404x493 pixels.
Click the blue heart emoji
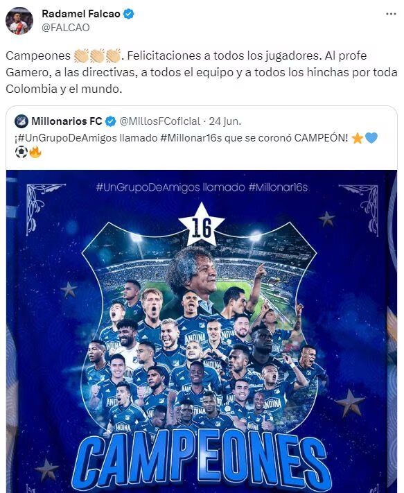(x=371, y=138)
